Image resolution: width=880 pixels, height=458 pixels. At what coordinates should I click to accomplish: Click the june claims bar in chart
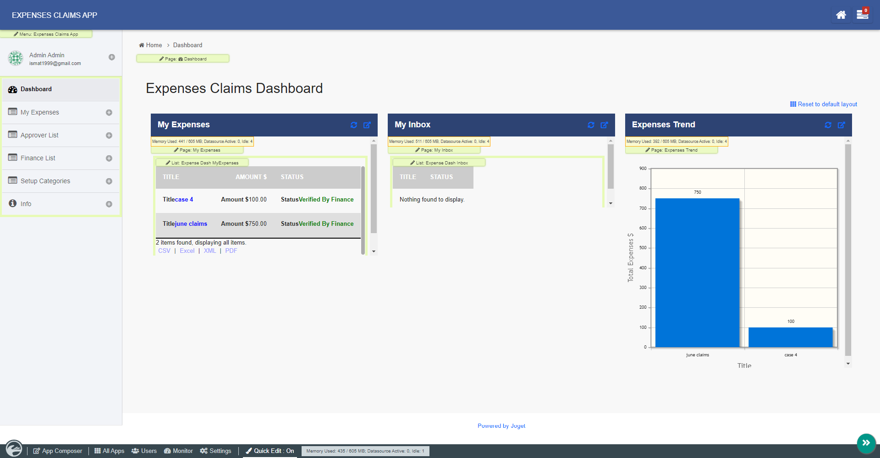click(697, 273)
